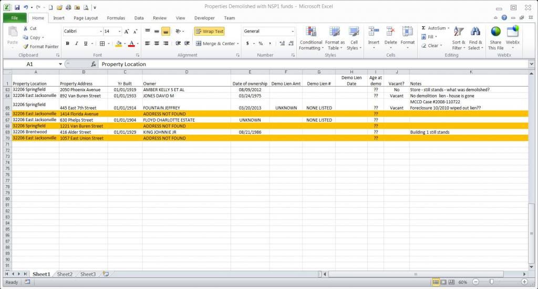This screenshot has width=538, height=289.
Task: Open the Sheet2 worksheet tab
Action: [65, 274]
